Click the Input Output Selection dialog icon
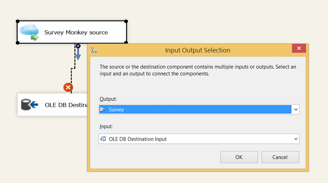The image size is (328, 183). [94, 50]
